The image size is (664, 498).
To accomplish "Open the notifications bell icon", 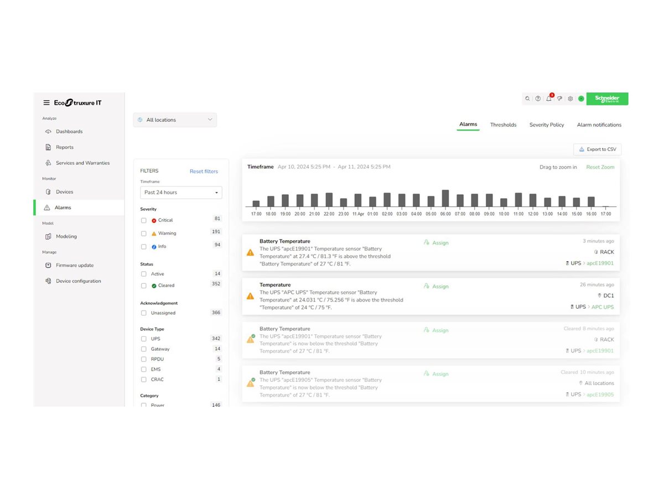I will coord(549,98).
